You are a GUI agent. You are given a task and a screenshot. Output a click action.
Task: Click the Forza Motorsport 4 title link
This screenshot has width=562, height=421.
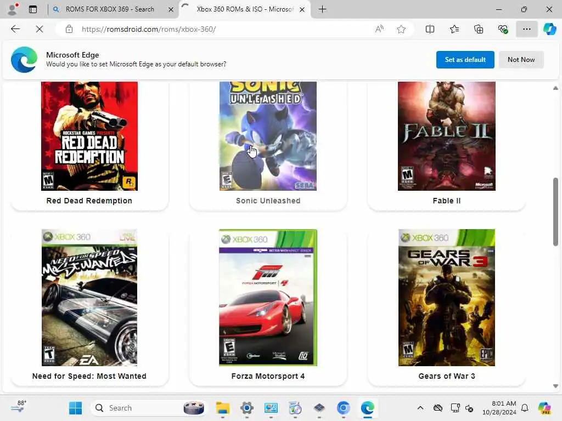point(268,376)
